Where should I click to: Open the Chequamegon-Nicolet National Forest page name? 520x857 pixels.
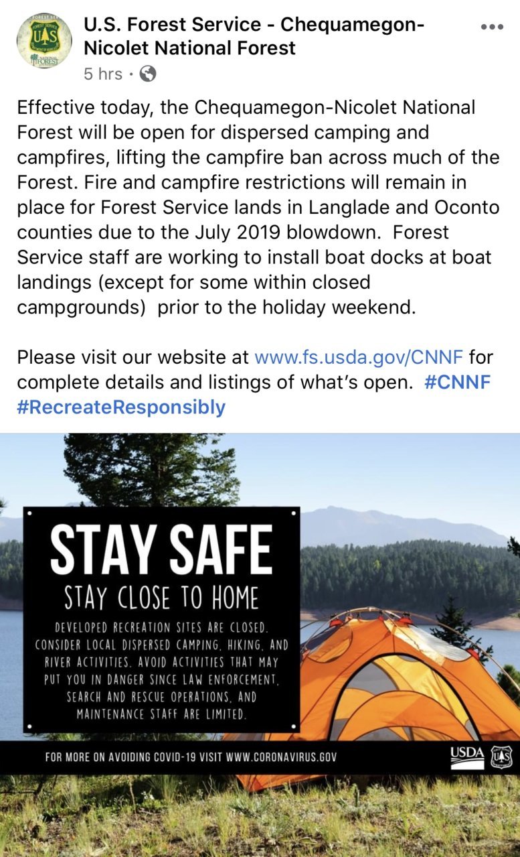(254, 36)
